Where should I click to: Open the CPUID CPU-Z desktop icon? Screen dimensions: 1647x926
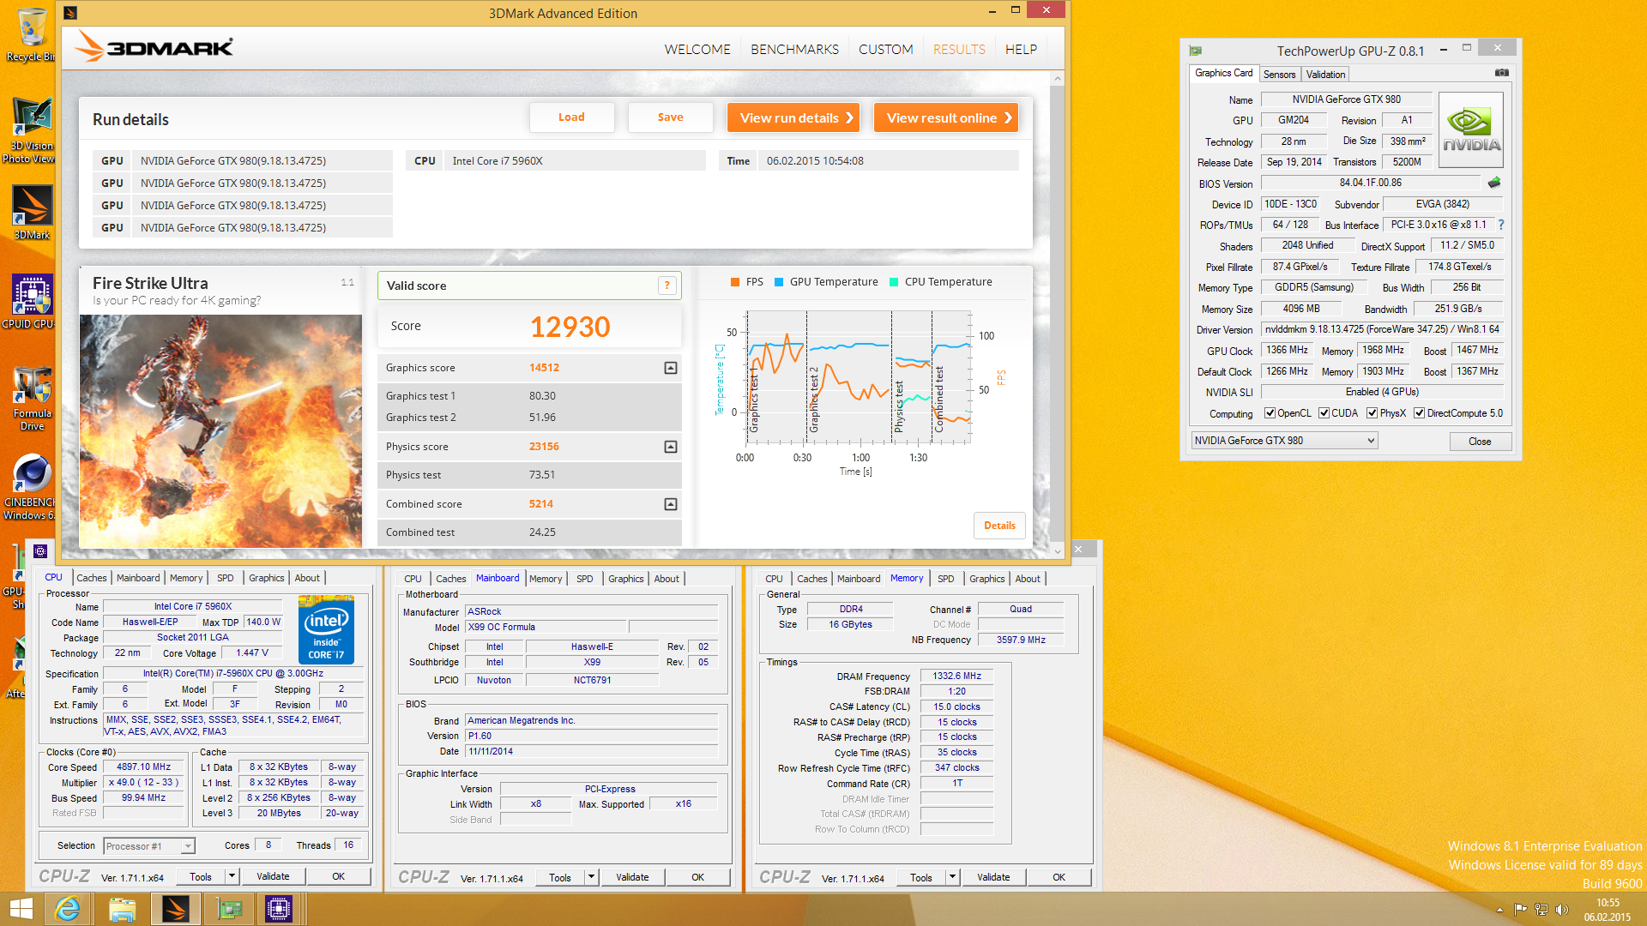pyautogui.click(x=32, y=302)
